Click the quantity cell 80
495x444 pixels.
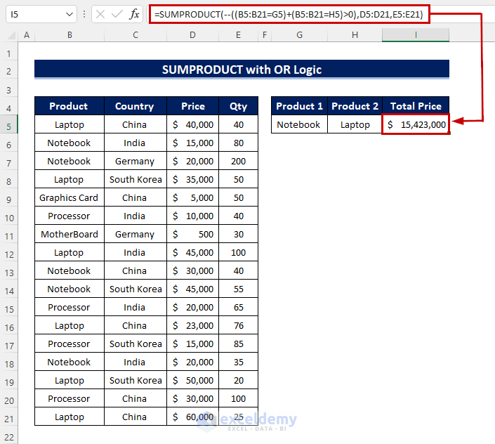[238, 143]
